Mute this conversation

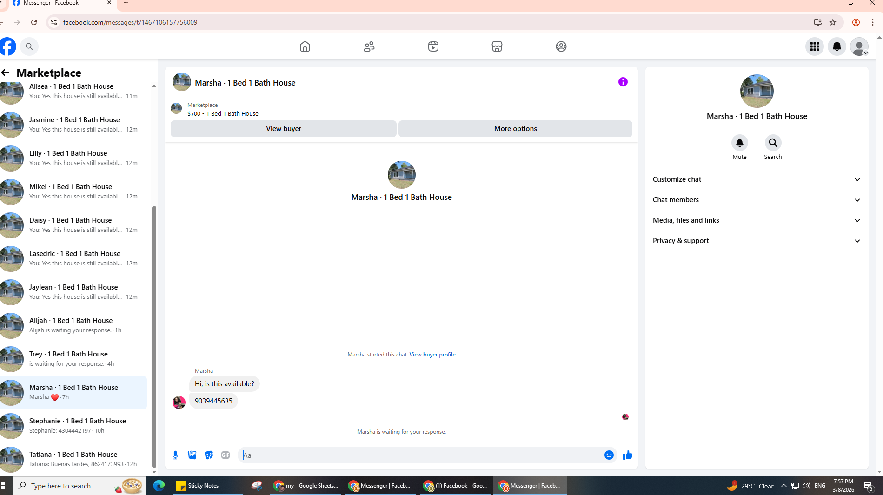pyautogui.click(x=739, y=143)
